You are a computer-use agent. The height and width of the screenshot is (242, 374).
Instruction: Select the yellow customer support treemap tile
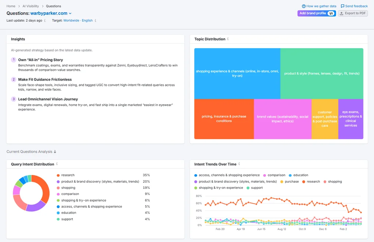pos(325,119)
